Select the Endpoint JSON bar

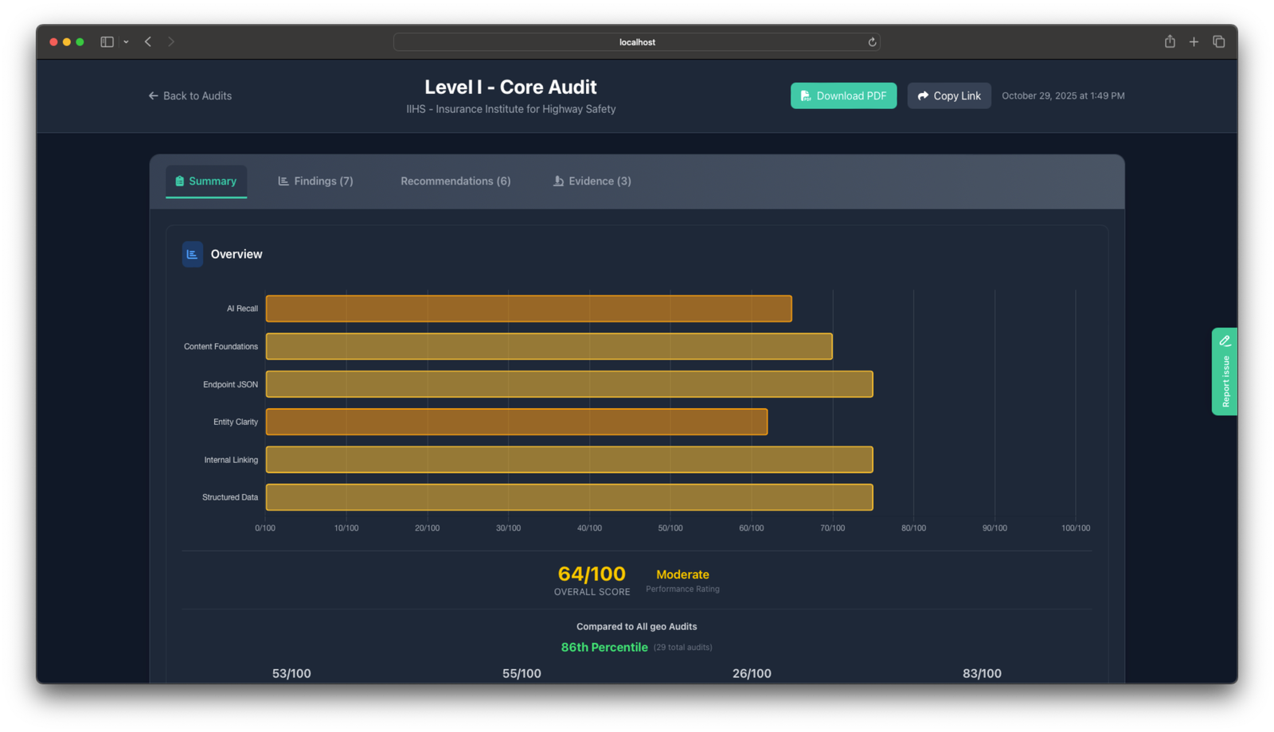pos(569,384)
